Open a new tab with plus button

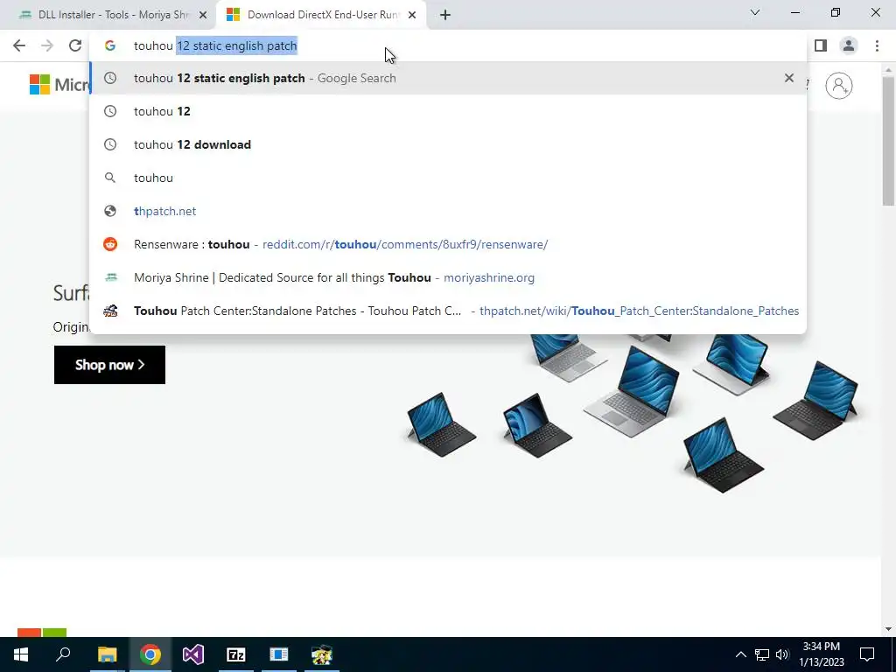coord(445,15)
